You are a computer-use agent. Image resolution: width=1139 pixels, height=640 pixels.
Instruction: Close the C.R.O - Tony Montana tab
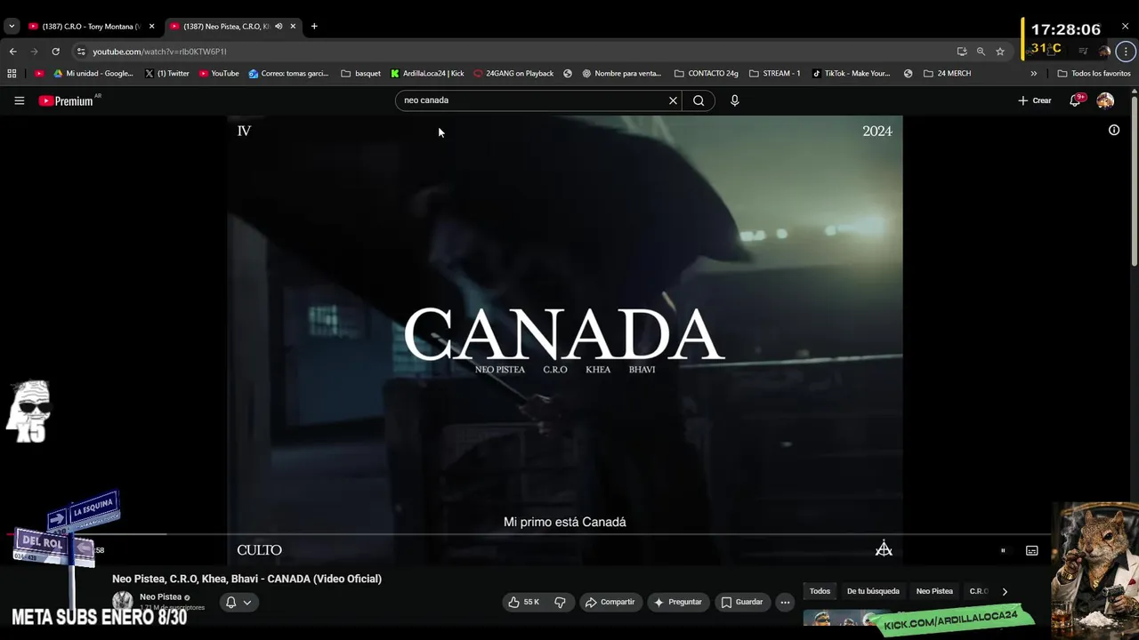click(x=151, y=27)
